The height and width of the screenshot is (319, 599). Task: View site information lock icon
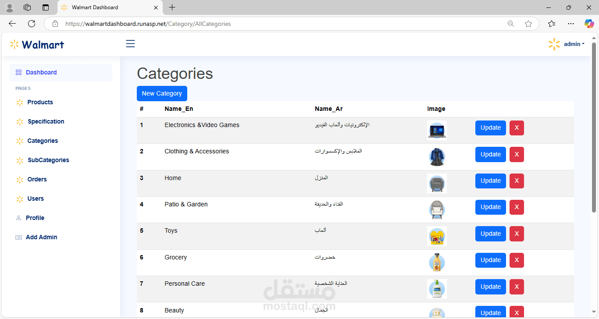pyautogui.click(x=55, y=24)
